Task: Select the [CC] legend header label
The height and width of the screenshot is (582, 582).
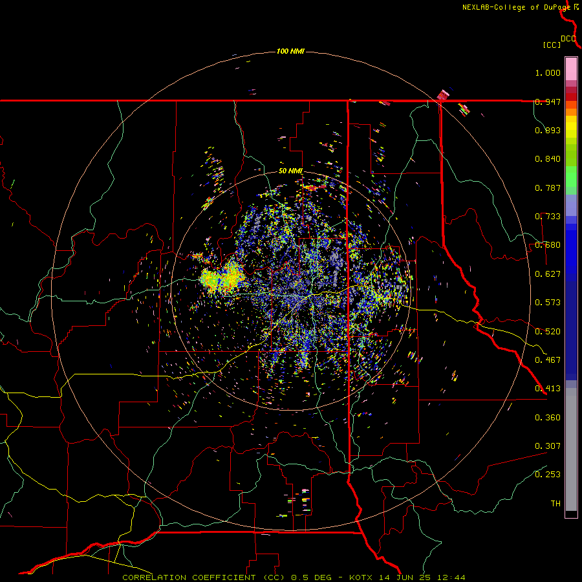Action: tap(552, 45)
